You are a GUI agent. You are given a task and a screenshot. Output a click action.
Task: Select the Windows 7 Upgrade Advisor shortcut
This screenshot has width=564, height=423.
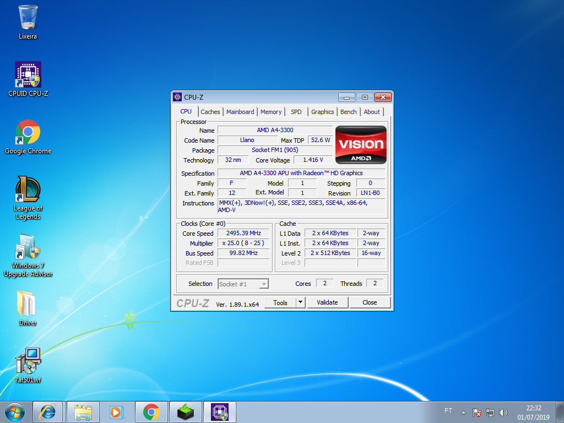(28, 256)
